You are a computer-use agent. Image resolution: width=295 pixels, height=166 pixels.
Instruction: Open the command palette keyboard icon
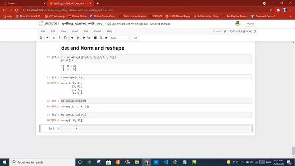coord(136,38)
